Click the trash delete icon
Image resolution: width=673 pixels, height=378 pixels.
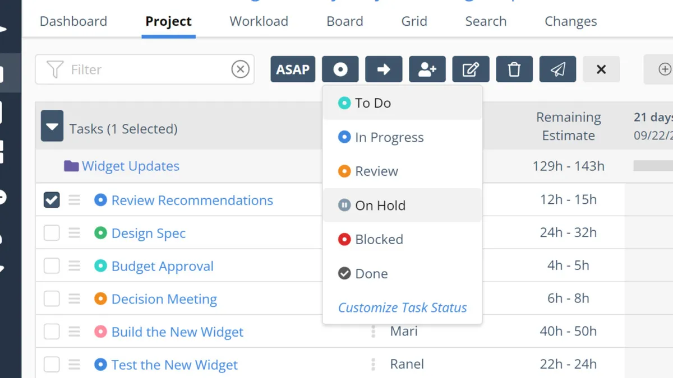click(514, 69)
